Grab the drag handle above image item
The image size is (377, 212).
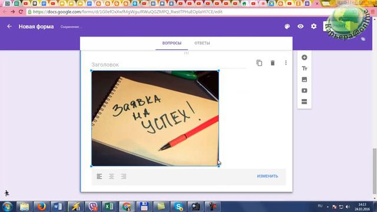[x=186, y=53]
